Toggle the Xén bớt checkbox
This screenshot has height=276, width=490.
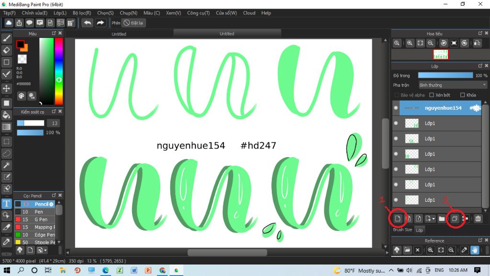click(x=432, y=95)
